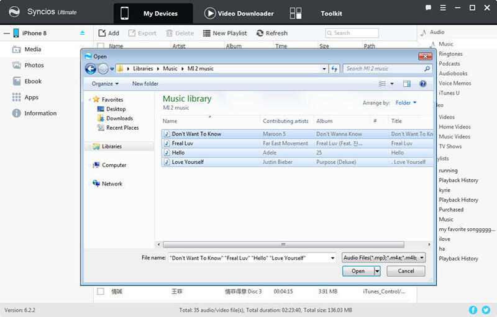The height and width of the screenshot is (317, 497).
Task: Sort by the Name column header
Action: 170,121
